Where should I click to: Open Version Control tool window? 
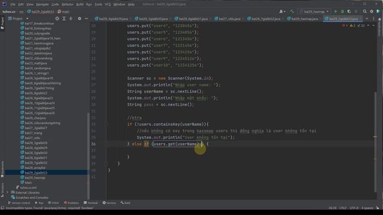click(x=19, y=203)
